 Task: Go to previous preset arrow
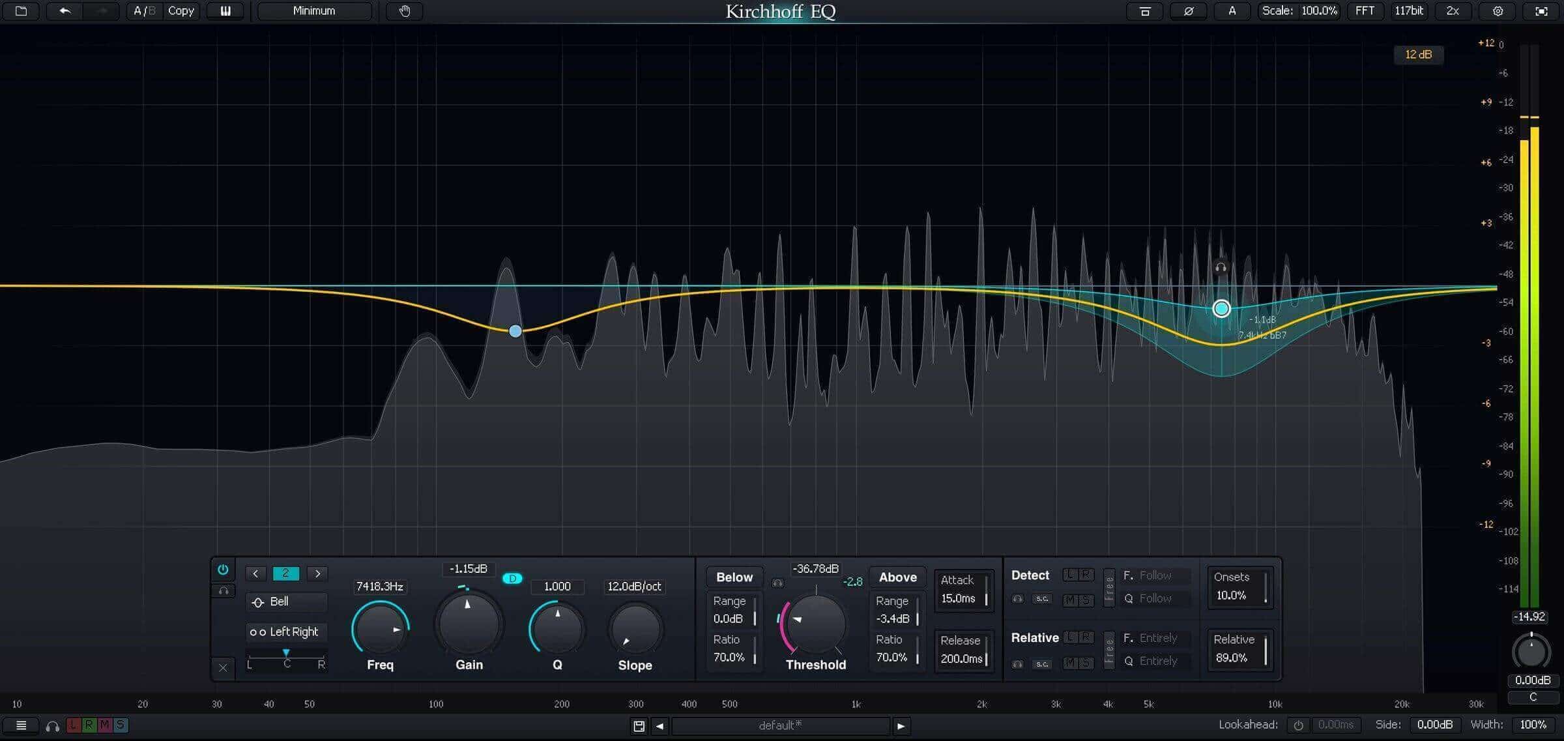[x=659, y=726]
